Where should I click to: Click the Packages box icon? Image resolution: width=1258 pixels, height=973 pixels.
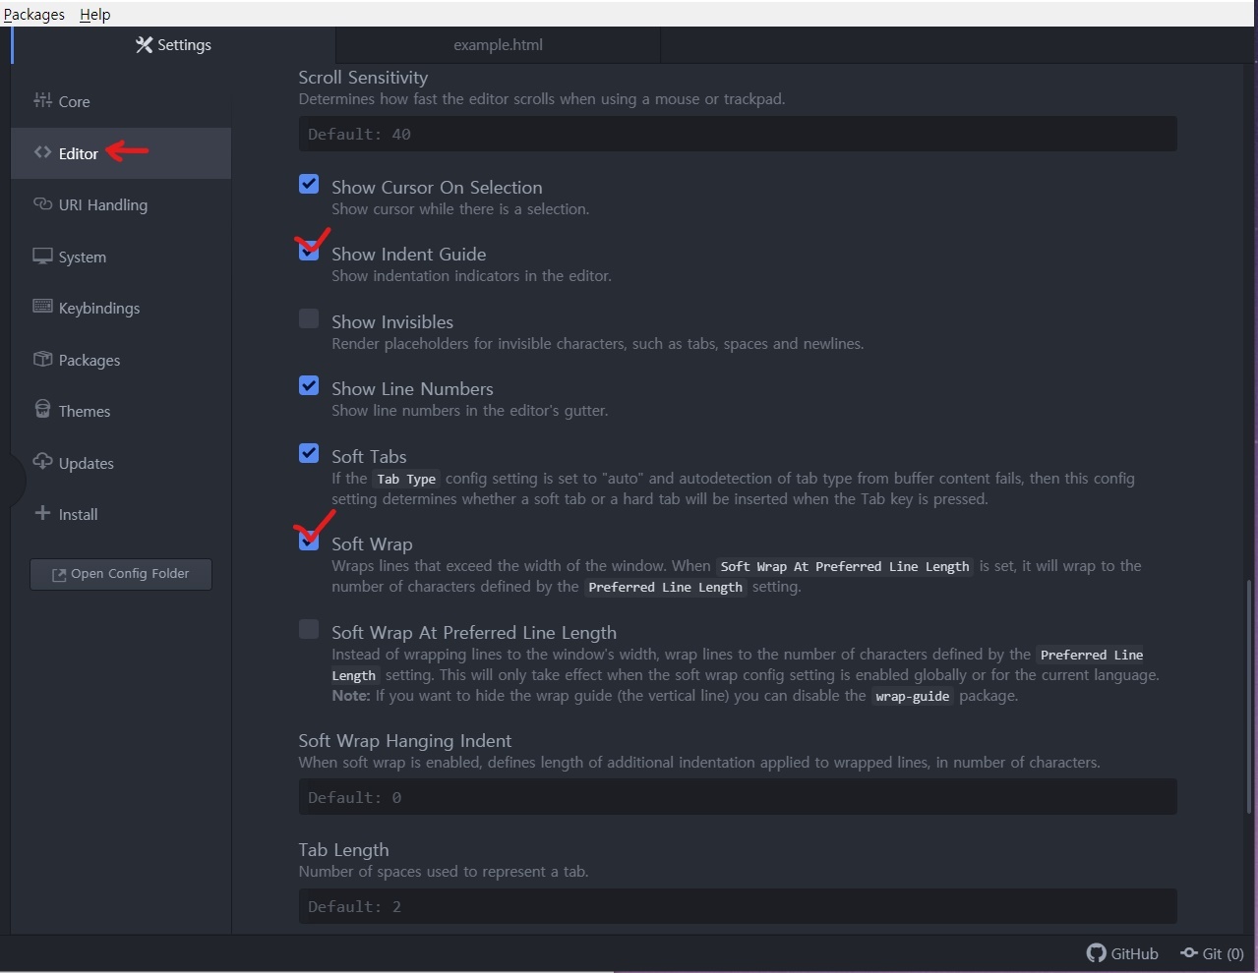point(42,359)
